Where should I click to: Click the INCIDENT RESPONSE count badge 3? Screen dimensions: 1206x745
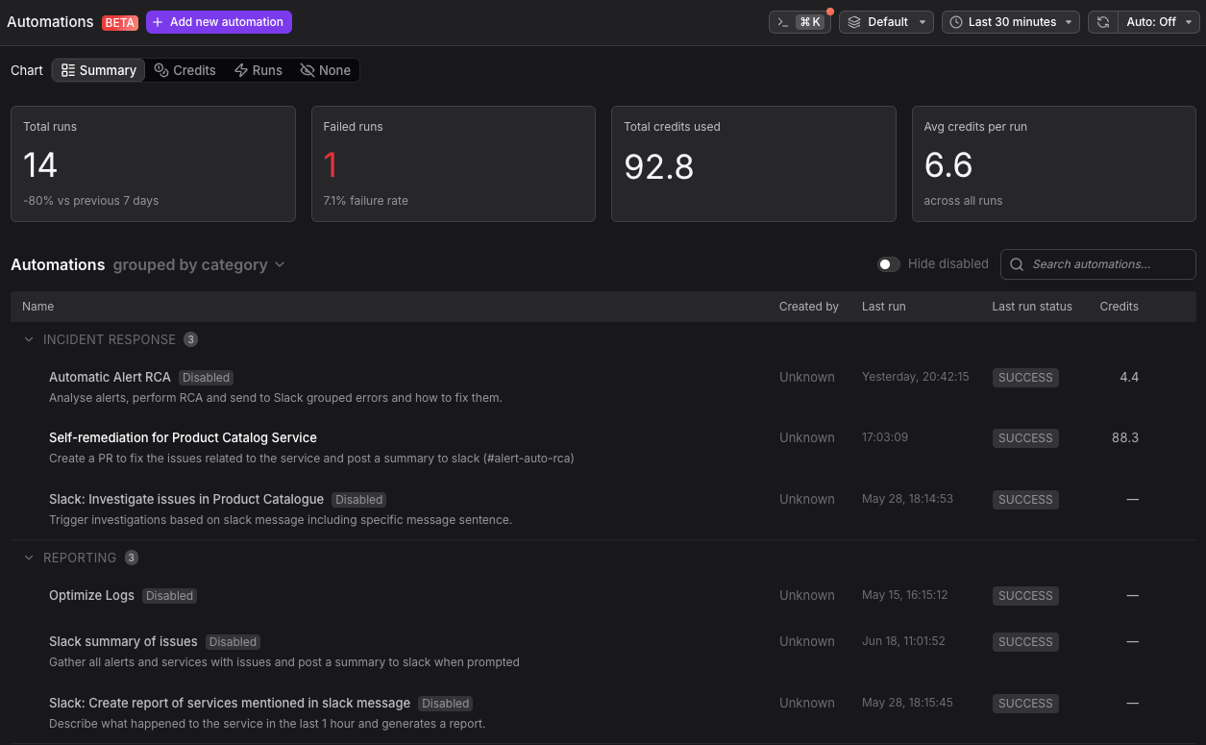(x=191, y=339)
